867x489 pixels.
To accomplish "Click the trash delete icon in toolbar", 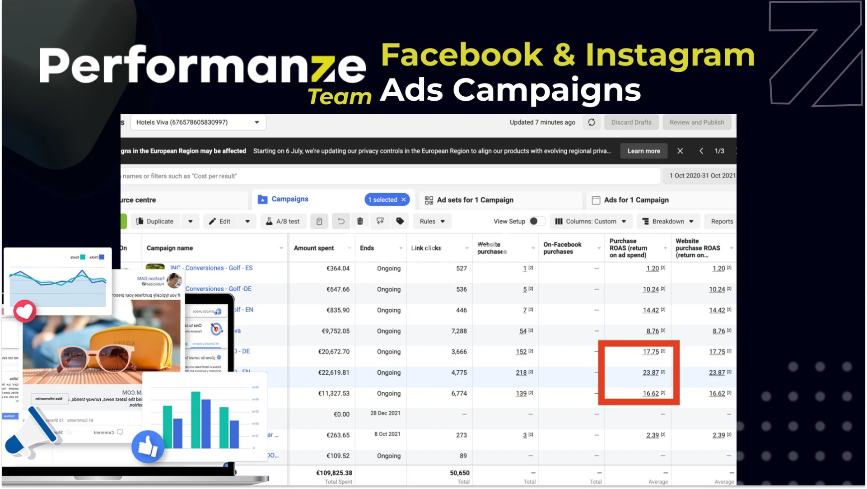I will pos(360,221).
